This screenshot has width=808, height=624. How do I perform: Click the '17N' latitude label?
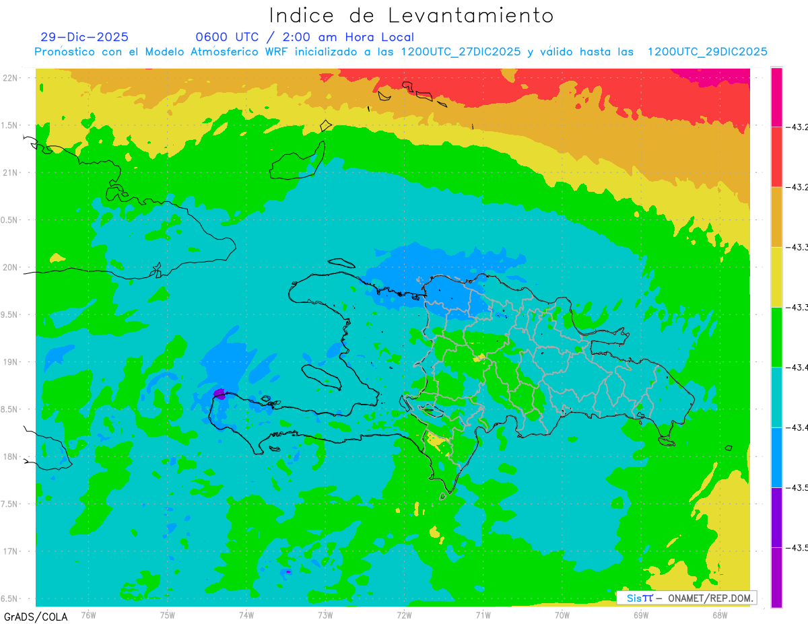[x=11, y=551]
